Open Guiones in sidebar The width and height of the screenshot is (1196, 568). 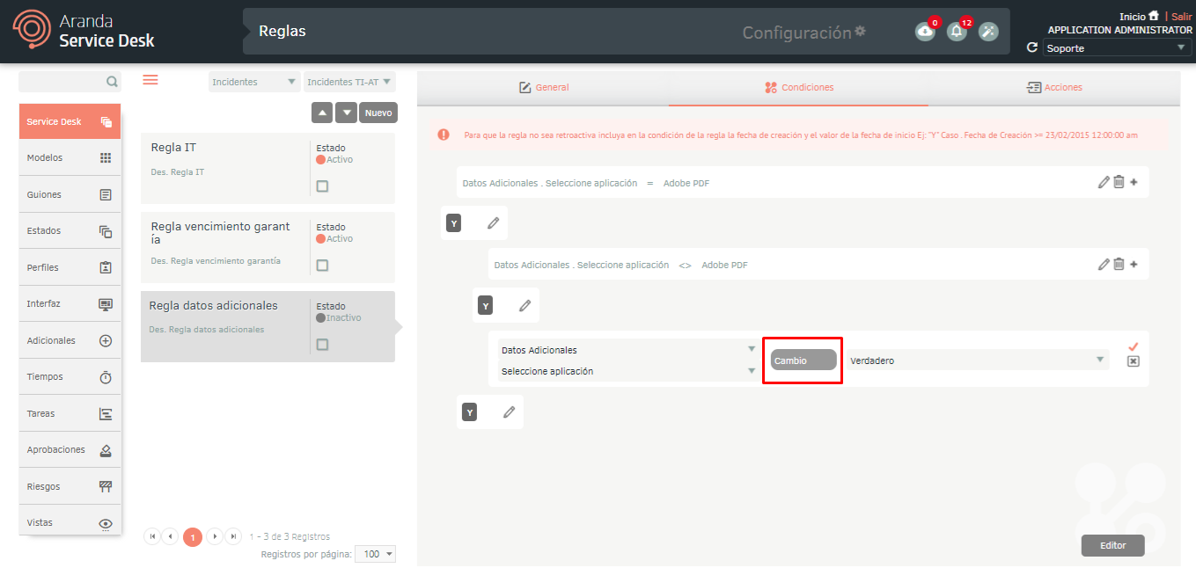[70, 194]
